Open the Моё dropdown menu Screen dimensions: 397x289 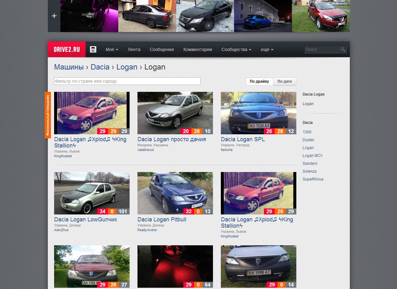point(112,49)
